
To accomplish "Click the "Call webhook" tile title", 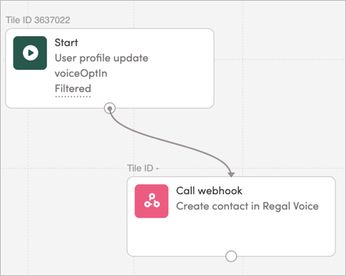I will (x=209, y=191).
